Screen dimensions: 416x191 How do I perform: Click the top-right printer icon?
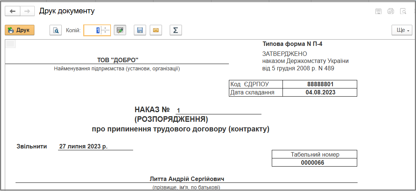coord(390,11)
